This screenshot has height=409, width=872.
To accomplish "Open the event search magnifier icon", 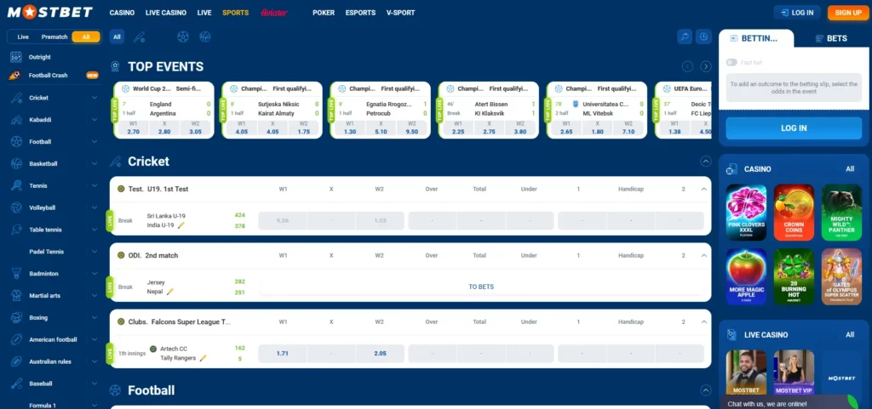I will (685, 37).
